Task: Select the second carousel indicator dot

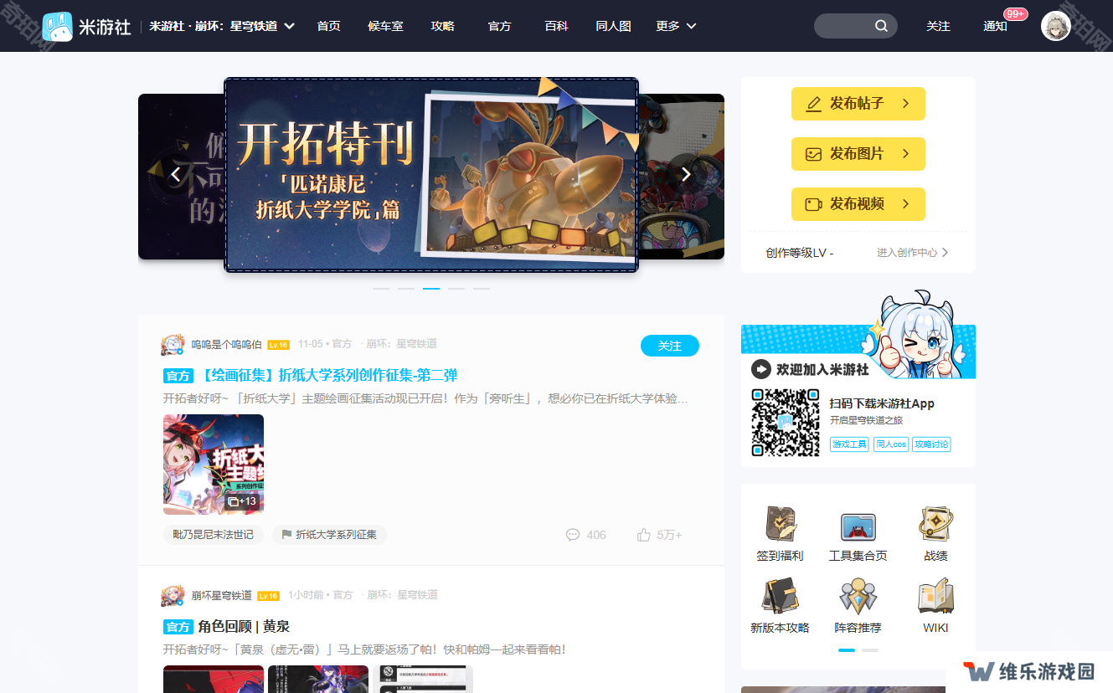Action: (x=406, y=288)
